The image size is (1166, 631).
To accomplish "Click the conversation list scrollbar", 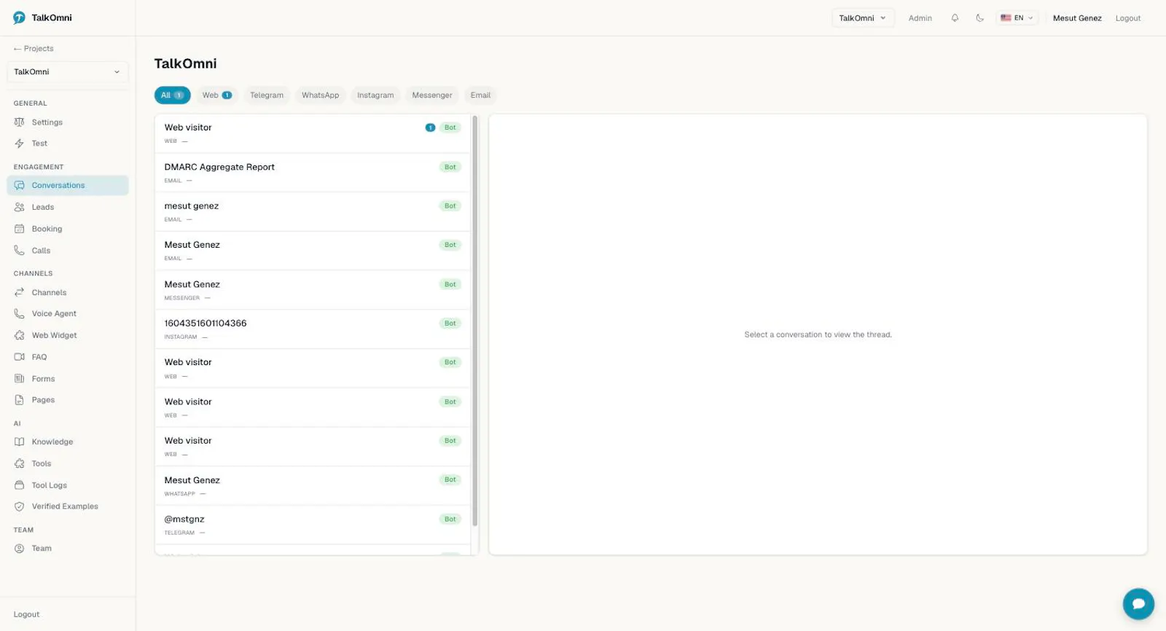I will click(475, 321).
